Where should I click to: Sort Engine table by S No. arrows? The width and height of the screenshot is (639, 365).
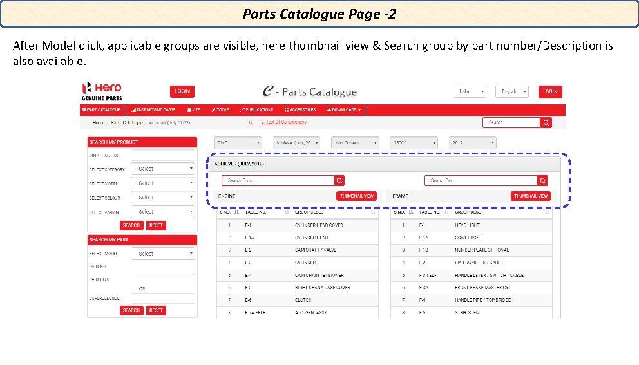click(237, 212)
